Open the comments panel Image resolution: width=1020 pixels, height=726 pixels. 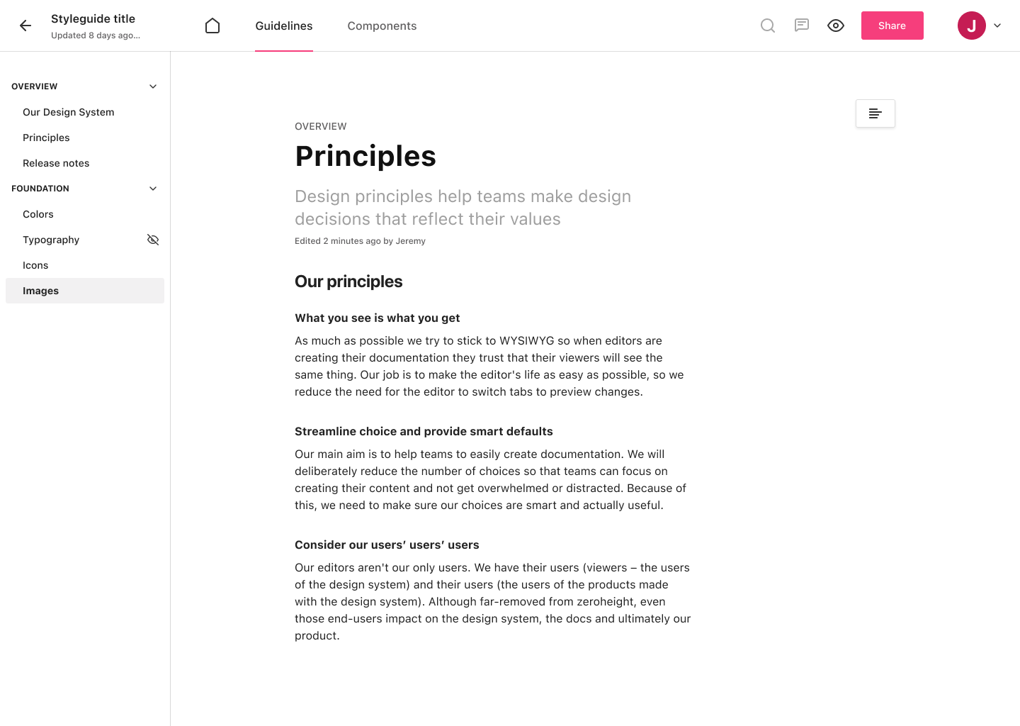click(801, 26)
